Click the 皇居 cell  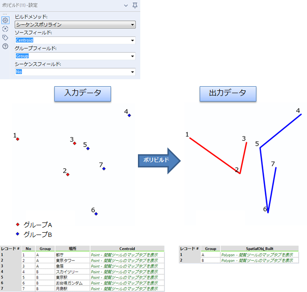coord(72,266)
